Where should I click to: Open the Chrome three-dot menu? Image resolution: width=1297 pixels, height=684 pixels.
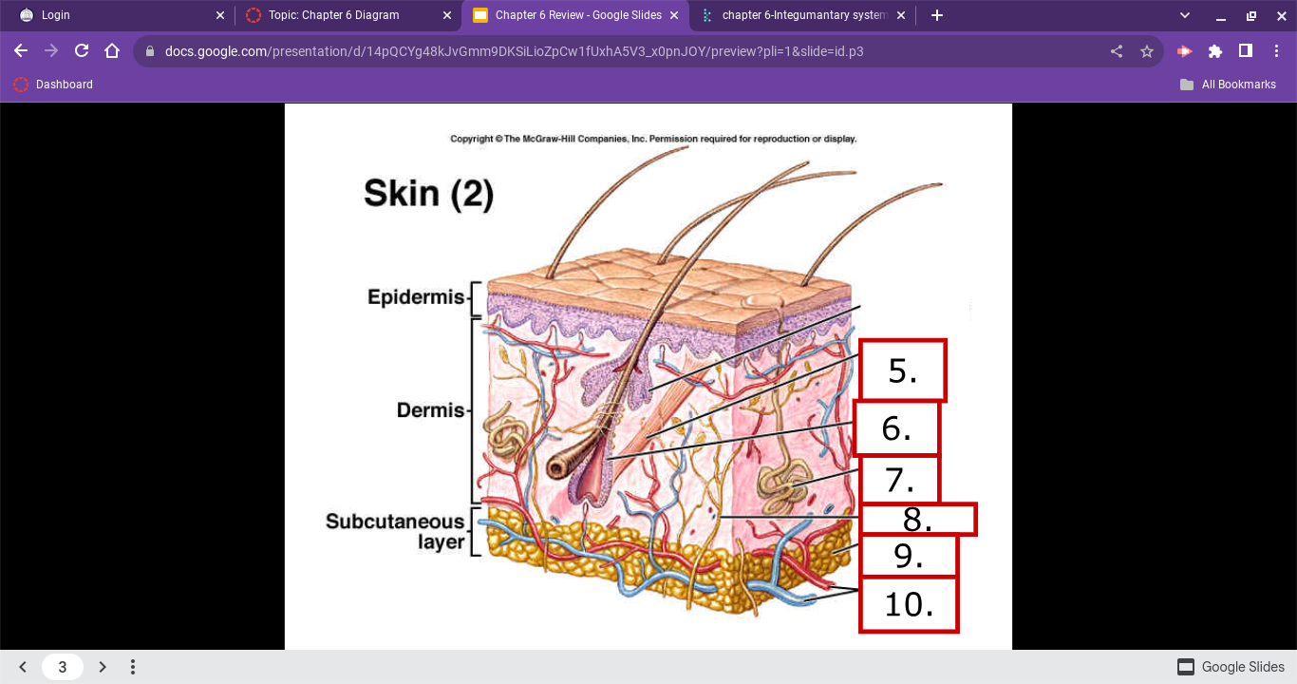point(1276,51)
